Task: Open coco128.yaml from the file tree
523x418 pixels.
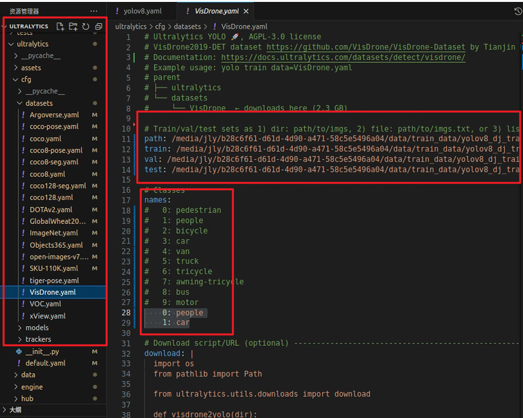Action: (51, 198)
